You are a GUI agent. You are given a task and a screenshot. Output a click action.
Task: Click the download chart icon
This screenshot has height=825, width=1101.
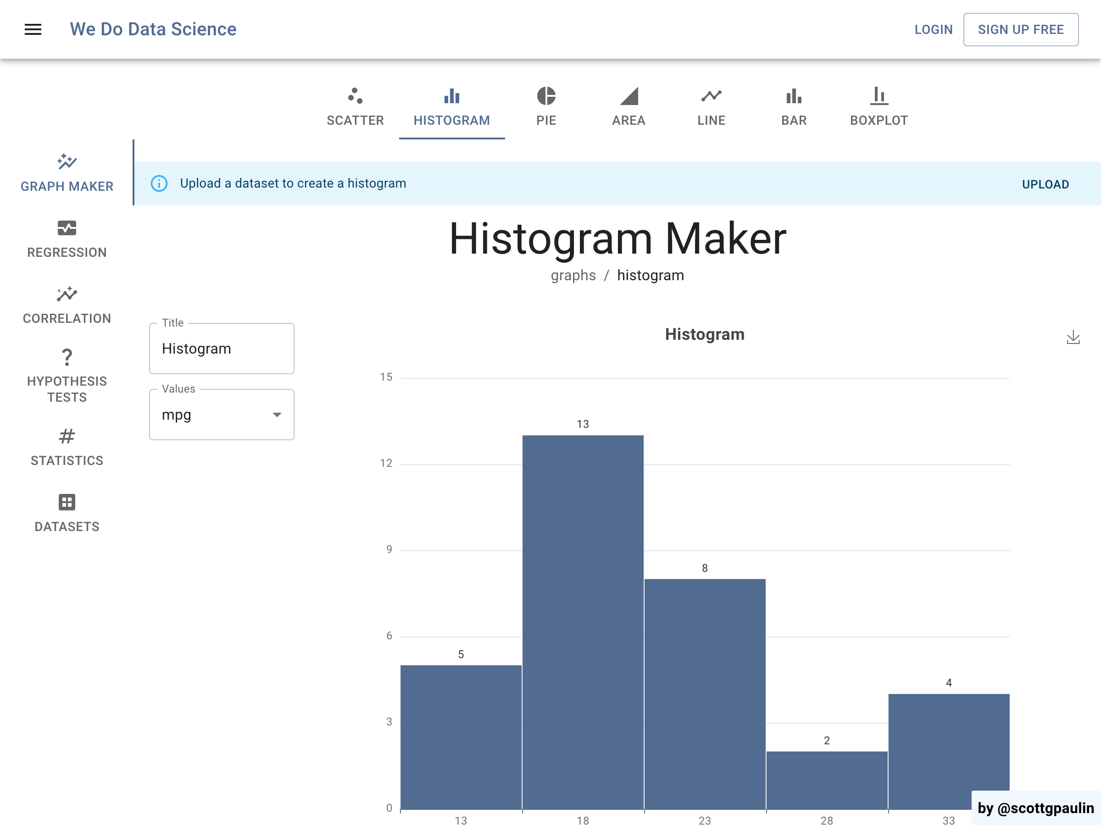[1073, 338]
